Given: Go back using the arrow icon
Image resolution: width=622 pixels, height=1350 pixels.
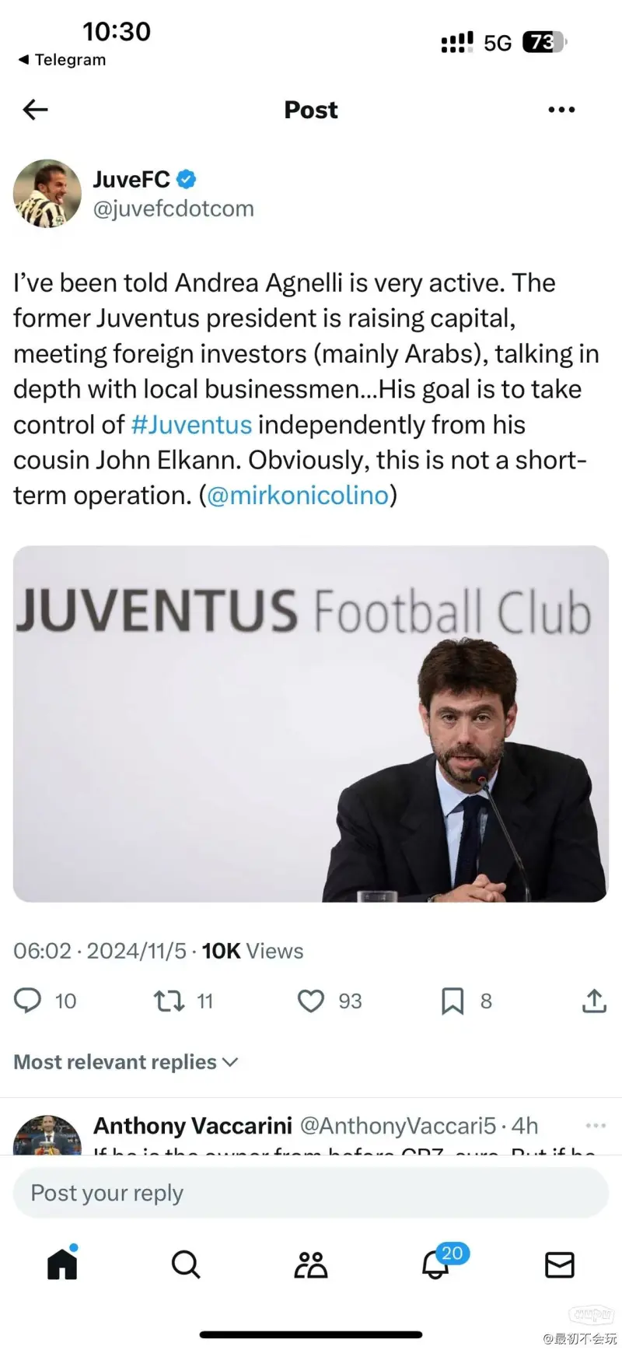Looking at the screenshot, I should click(x=35, y=110).
